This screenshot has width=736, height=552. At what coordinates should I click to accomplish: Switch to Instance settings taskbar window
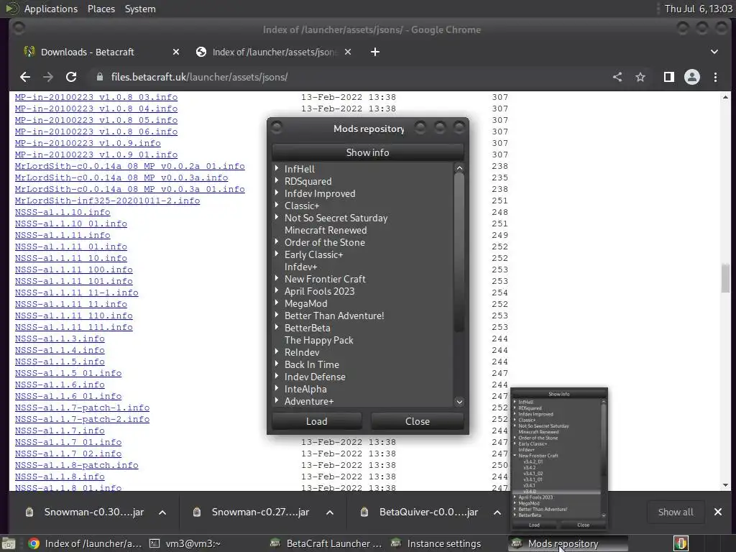click(436, 543)
